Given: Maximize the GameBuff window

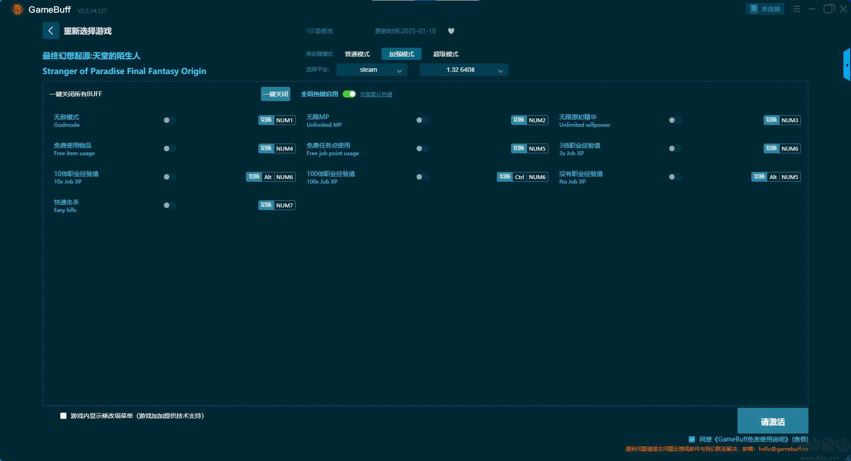Looking at the screenshot, I should [x=828, y=9].
